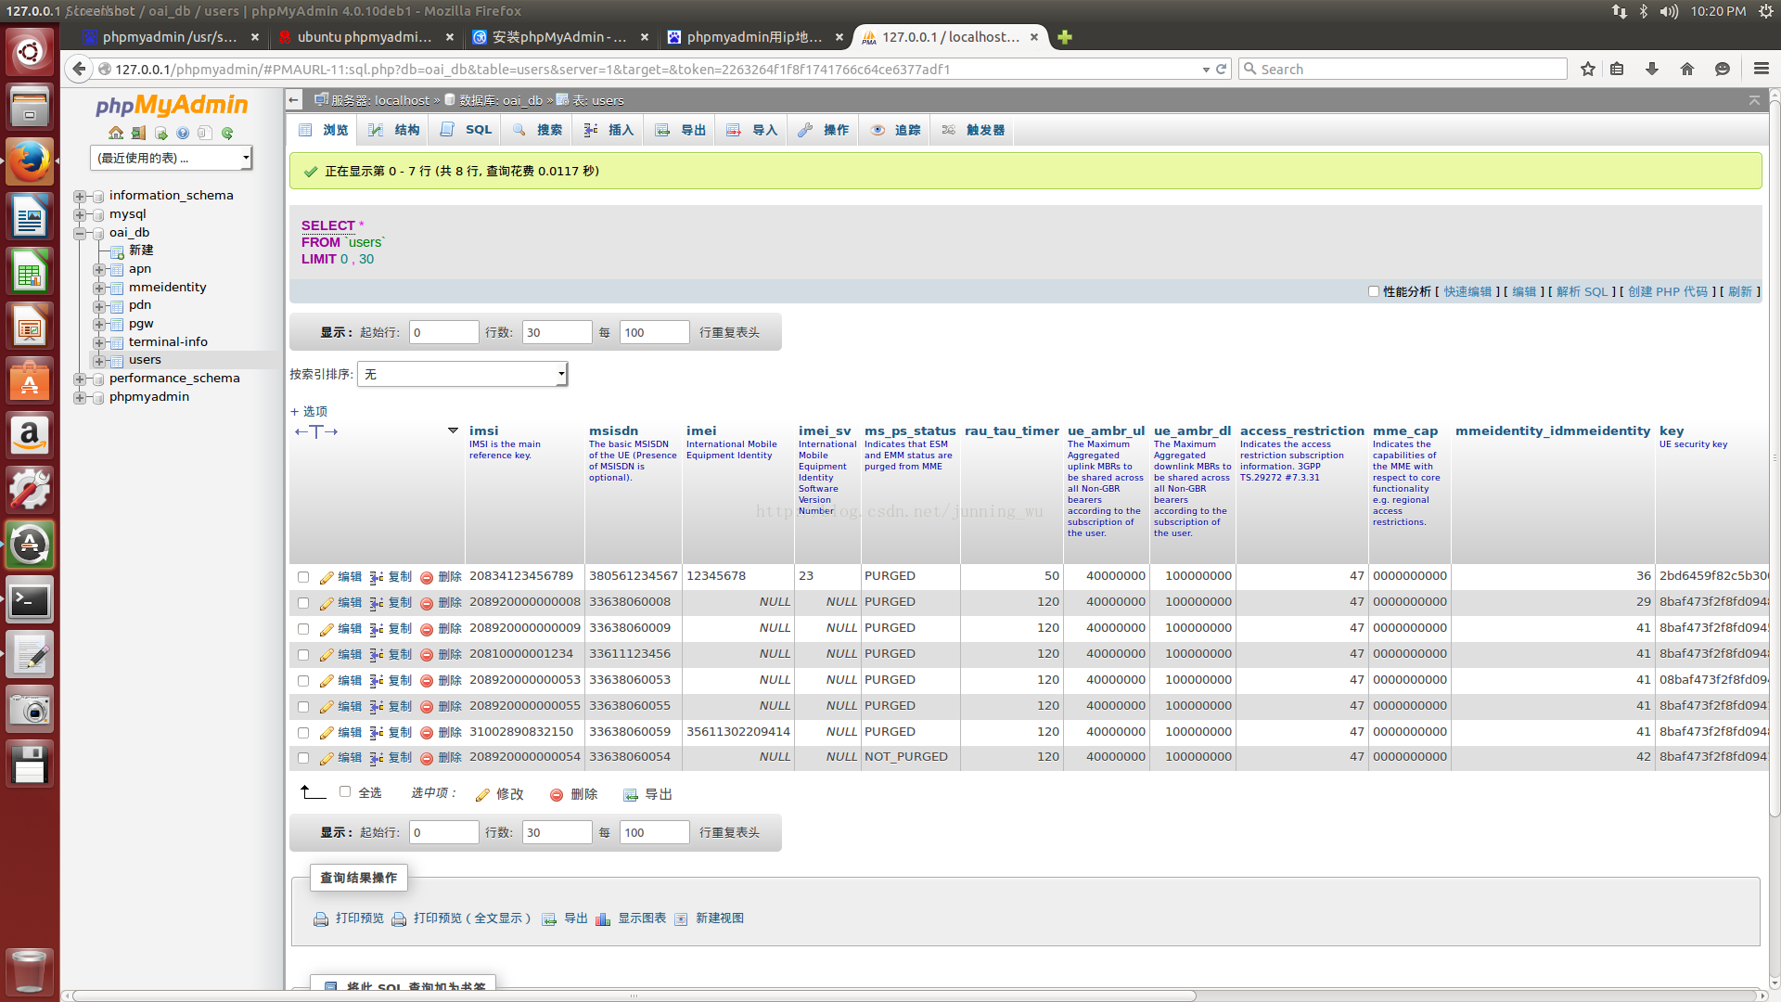Switch to the SQL tab
The image size is (1781, 1002).
(x=467, y=130)
